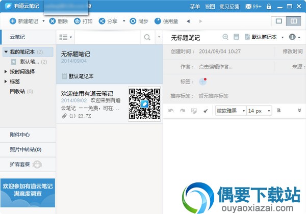306x214 pixels.
Task: Toggle the note info panel icon
Action: coord(292,37)
